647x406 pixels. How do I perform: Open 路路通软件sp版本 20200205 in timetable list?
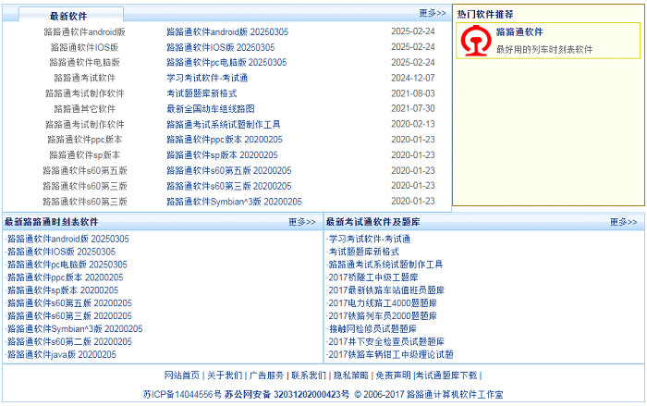pos(63,290)
